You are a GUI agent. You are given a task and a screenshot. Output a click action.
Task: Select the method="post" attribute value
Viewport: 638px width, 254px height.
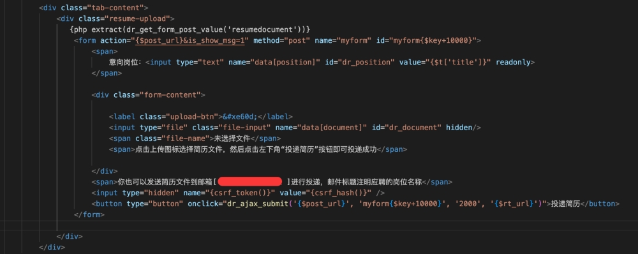click(x=298, y=40)
